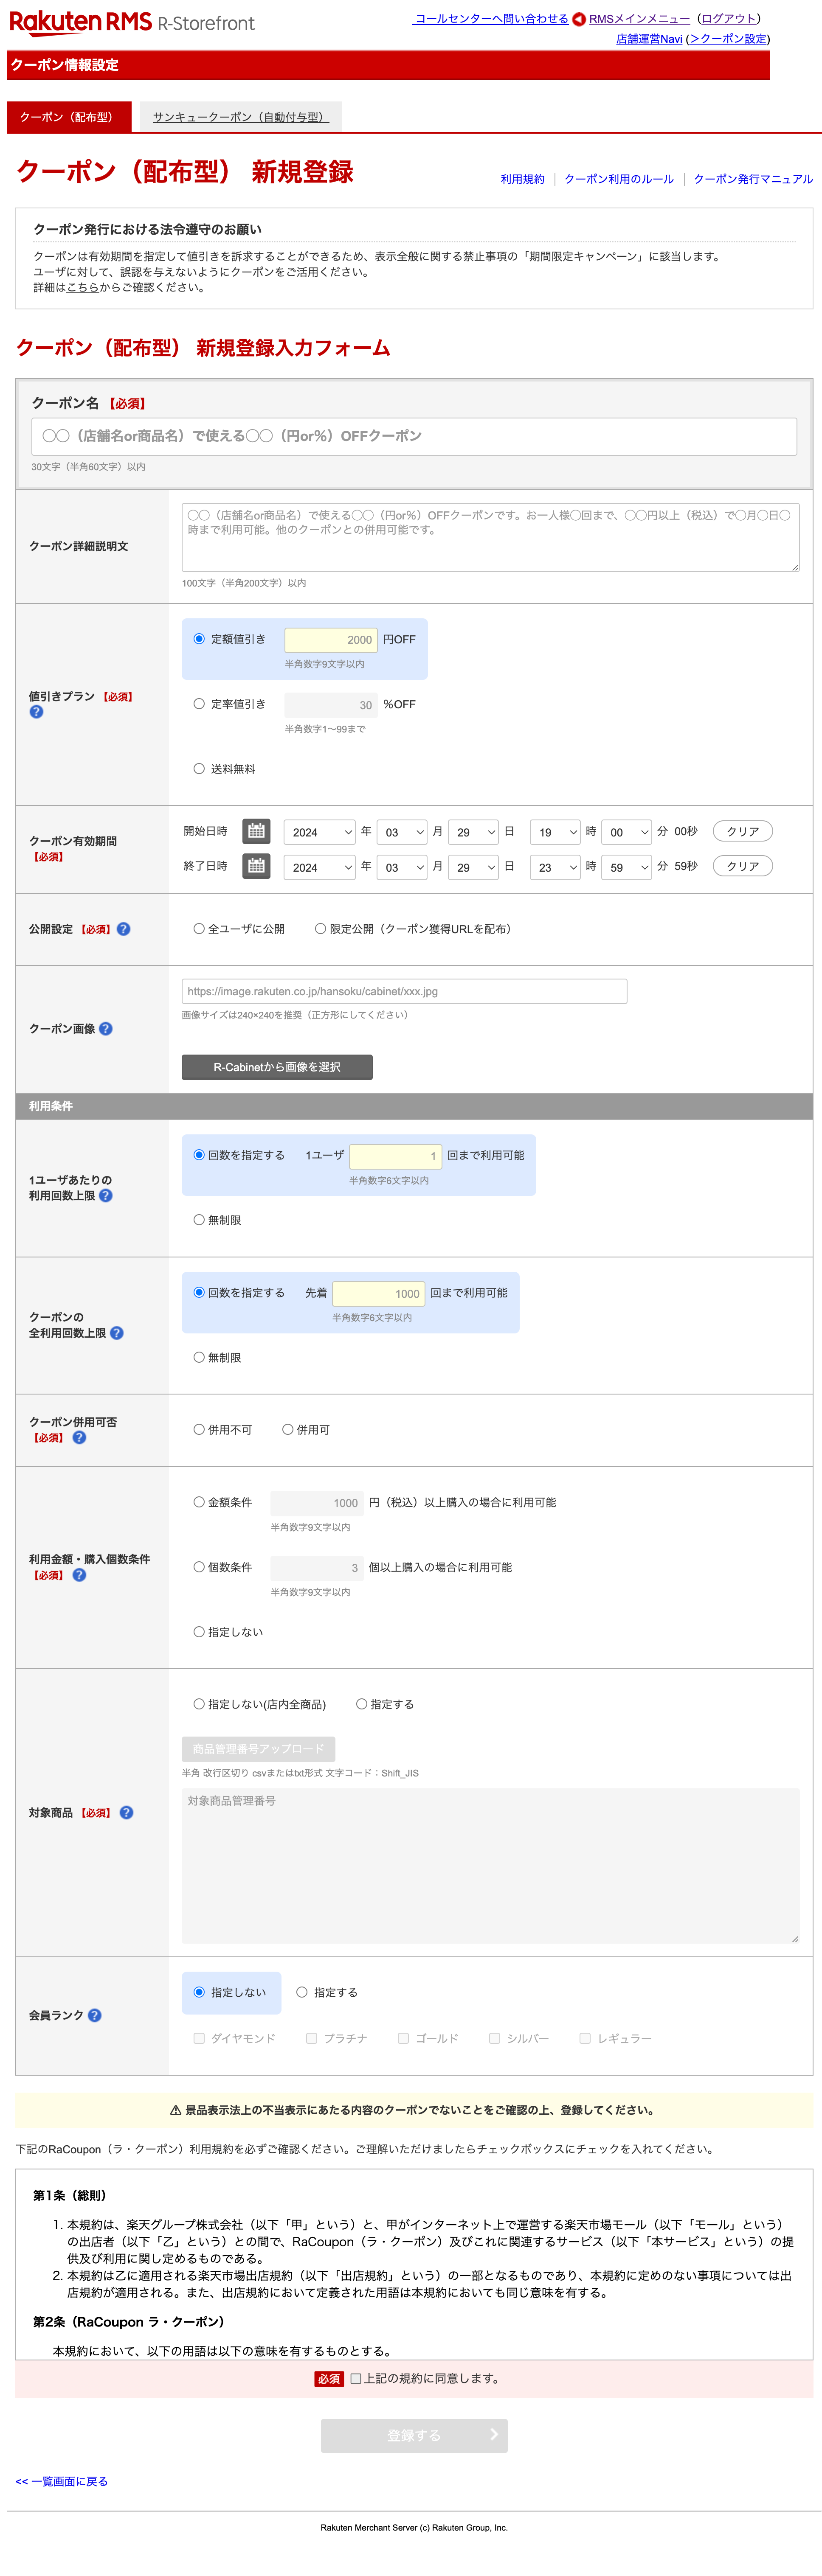Click the こちら link in legal notice

click(83, 288)
